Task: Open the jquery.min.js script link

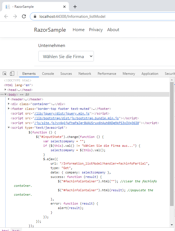Action: tap(62, 113)
